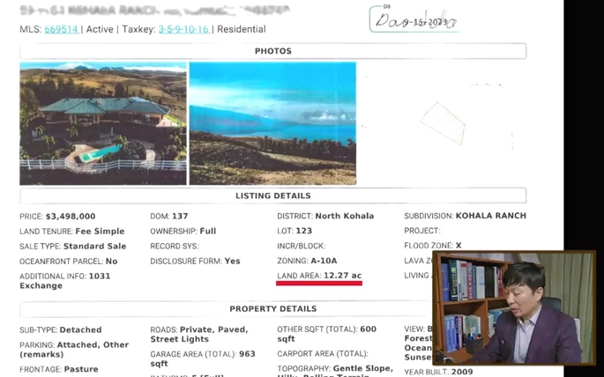Click the Year Built 2009 value
Image resolution: width=604 pixels, height=377 pixels.
(x=461, y=372)
